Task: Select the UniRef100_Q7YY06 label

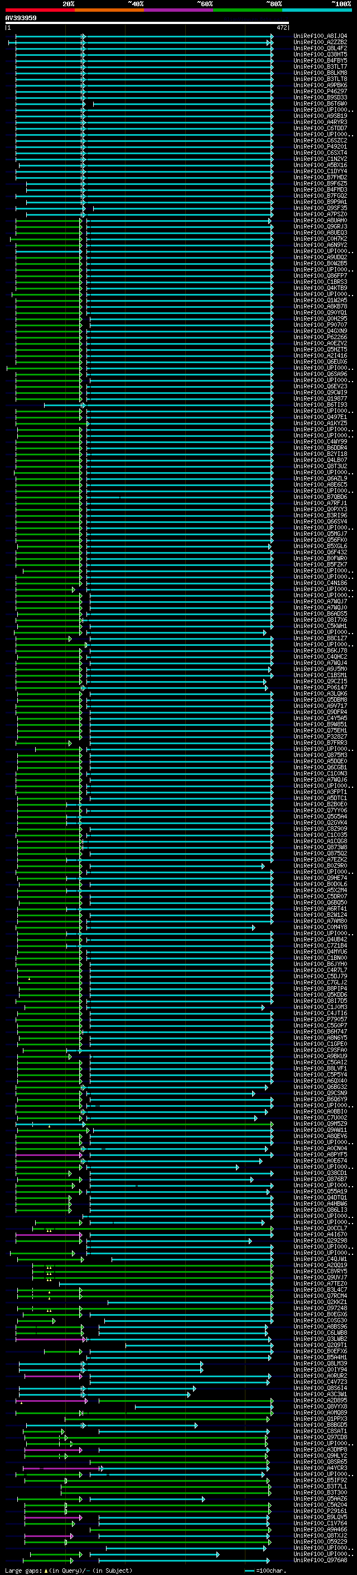Action: coord(320,810)
